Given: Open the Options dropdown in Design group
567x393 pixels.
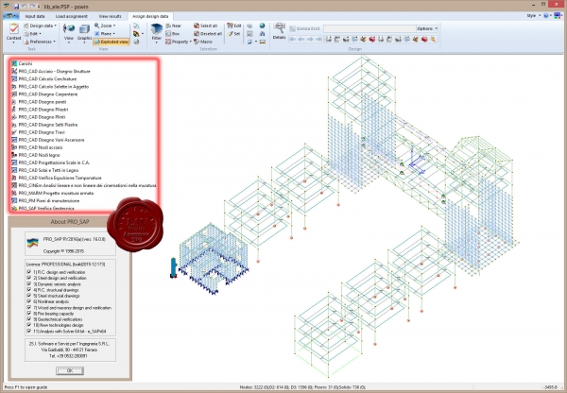Looking at the screenshot, I should pyautogui.click(x=427, y=28).
